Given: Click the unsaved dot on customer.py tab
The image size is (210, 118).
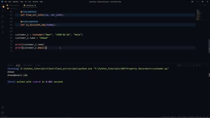Looking at the screenshot, I should [x=35, y=5].
